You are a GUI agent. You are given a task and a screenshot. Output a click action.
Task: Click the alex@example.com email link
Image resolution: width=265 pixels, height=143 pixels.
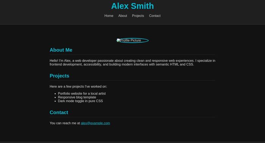click(95, 123)
